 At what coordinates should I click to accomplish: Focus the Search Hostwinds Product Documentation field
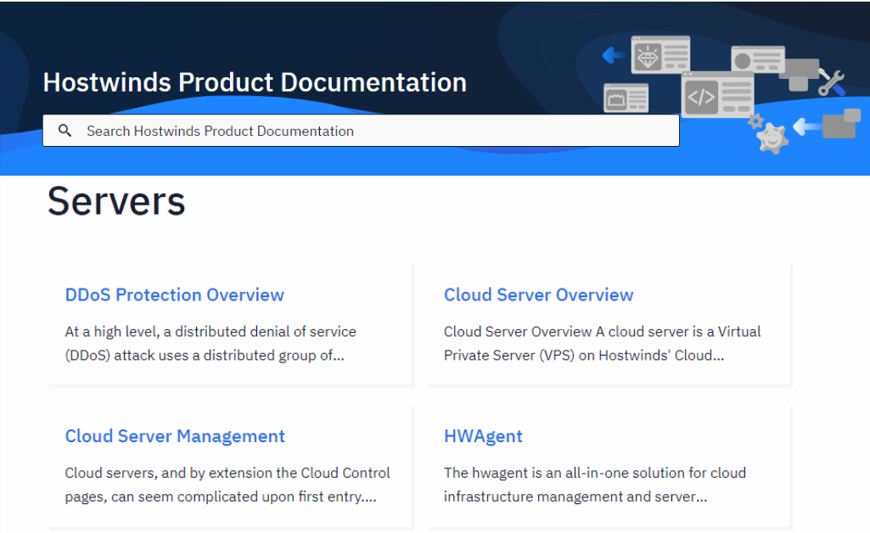[362, 131]
